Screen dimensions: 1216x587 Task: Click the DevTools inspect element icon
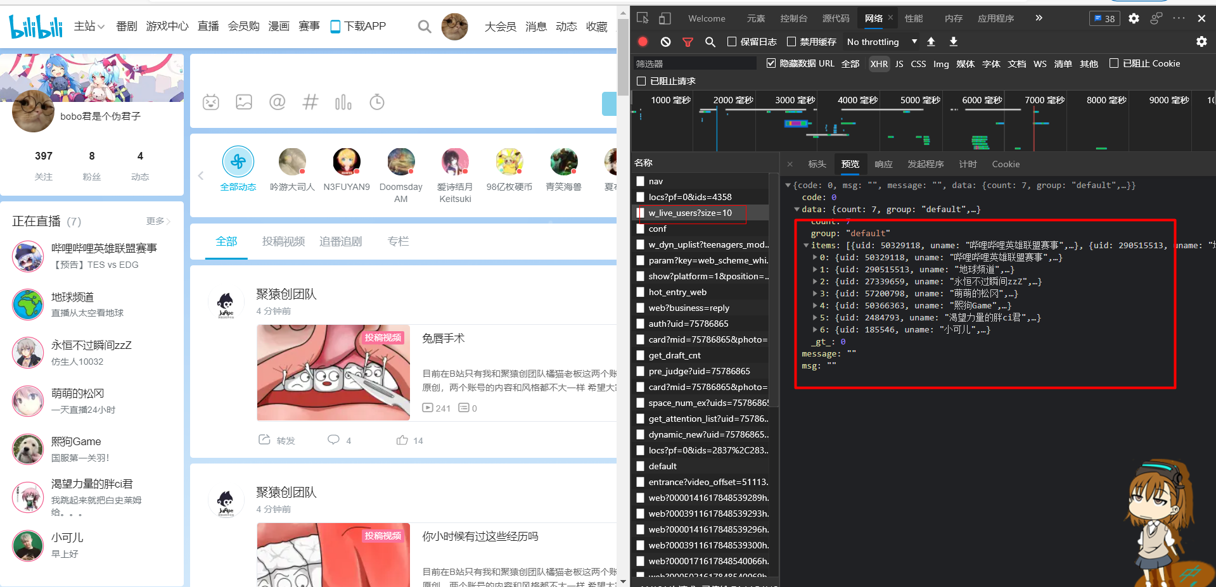[643, 18]
